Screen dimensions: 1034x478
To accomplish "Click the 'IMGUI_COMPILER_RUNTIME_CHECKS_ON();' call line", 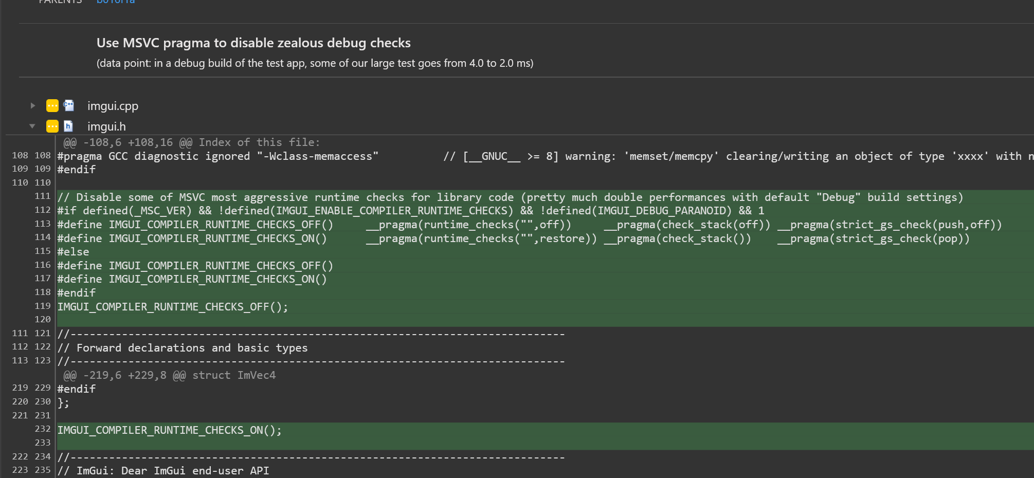I will tap(169, 430).
